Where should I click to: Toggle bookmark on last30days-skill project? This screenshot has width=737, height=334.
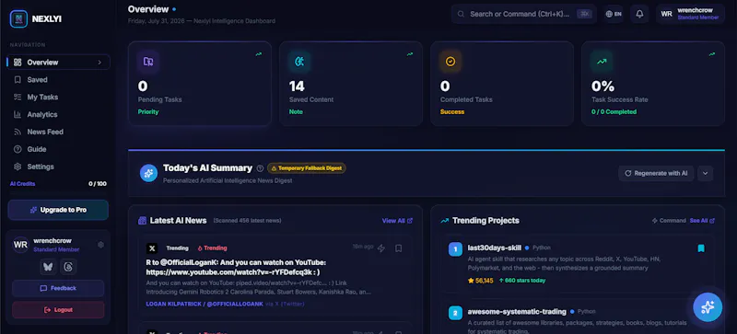coord(701,248)
